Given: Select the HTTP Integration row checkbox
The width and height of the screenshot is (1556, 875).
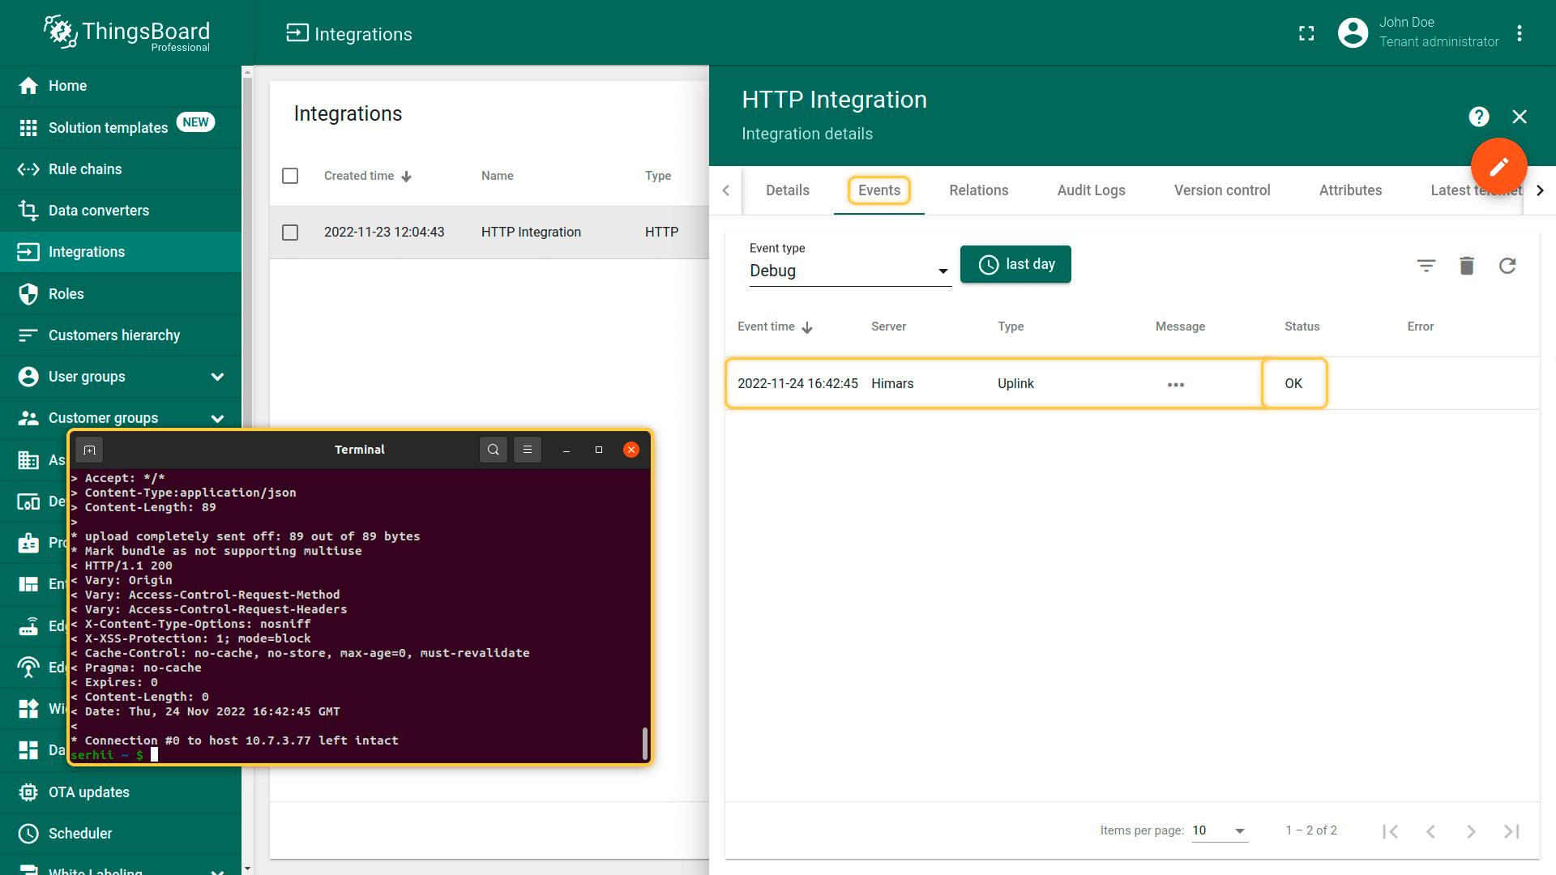Looking at the screenshot, I should click(x=290, y=233).
